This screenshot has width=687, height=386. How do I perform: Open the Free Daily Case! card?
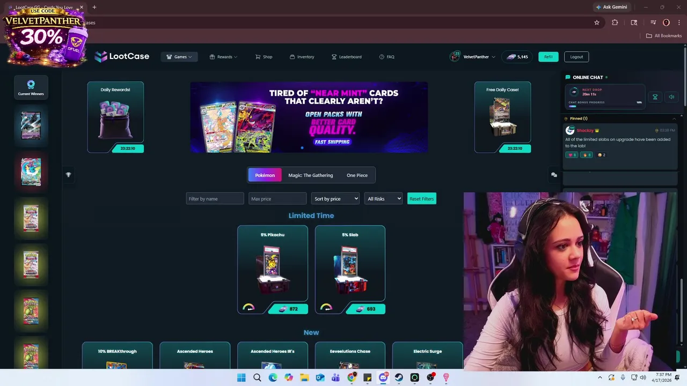pos(502,117)
